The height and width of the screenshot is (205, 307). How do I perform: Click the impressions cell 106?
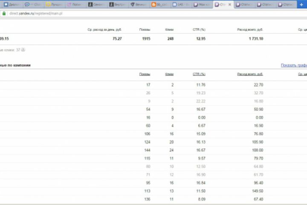147,134
